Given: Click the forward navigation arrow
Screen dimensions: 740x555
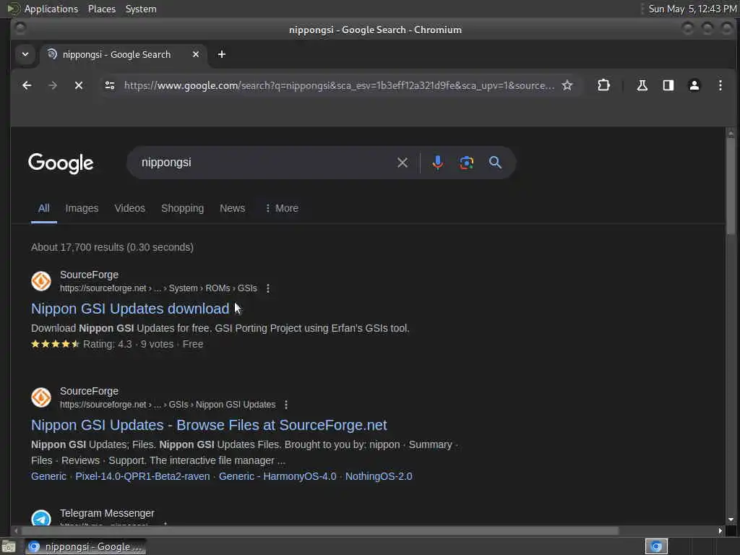Looking at the screenshot, I should [x=53, y=85].
